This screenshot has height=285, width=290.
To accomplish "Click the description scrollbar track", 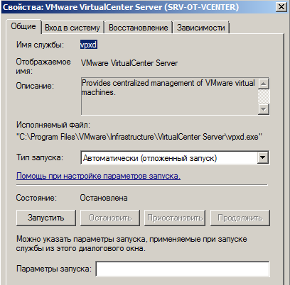I will 264,96.
